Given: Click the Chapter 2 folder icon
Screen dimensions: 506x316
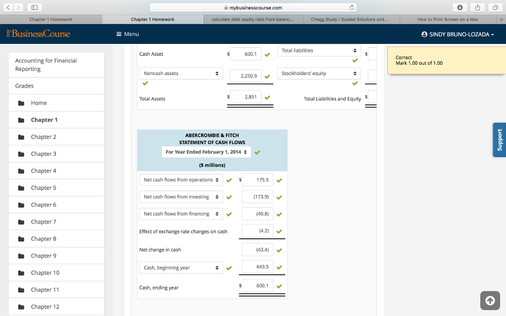Looking at the screenshot, I should tap(21, 137).
